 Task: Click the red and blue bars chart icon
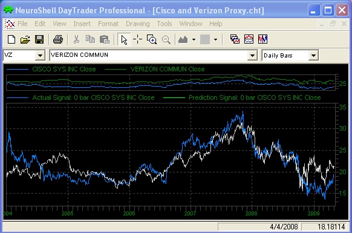(262, 39)
